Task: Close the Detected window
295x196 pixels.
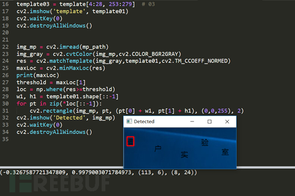Action: (x=227, y=121)
